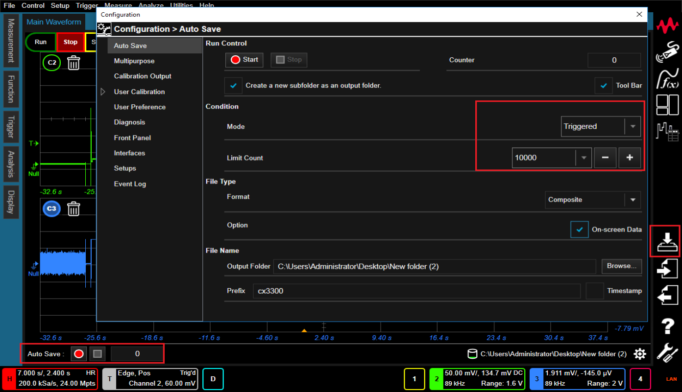Close the Configuration dialog
Screen dimensions: 682x392
639,15
